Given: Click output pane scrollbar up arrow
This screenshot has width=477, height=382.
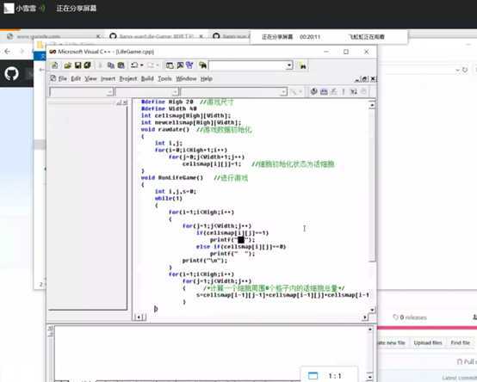Looking at the screenshot, I should pyautogui.click(x=370, y=330).
